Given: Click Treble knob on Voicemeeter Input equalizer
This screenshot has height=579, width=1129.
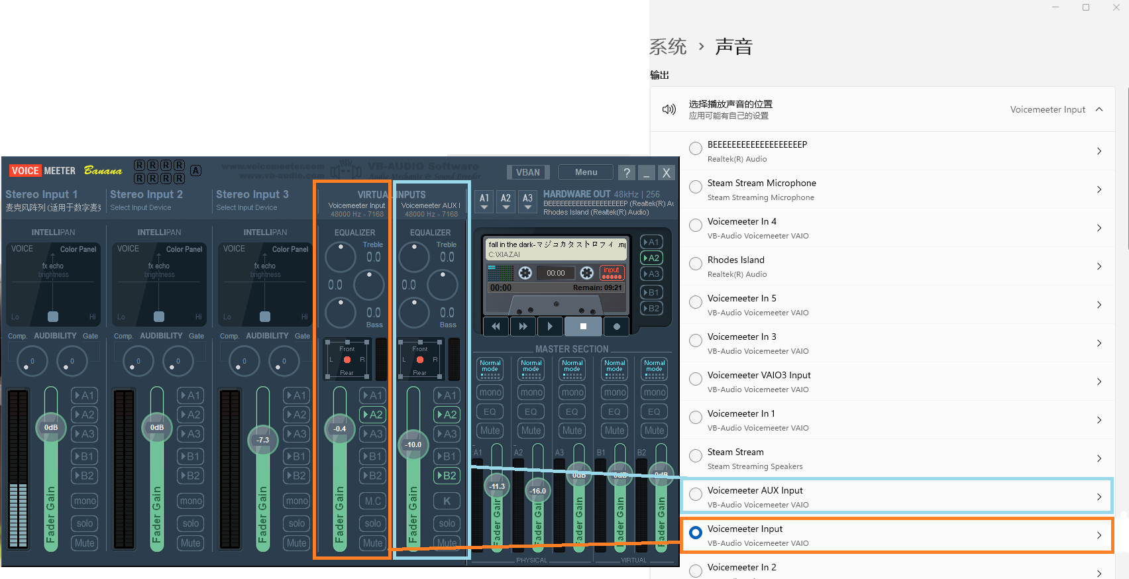Looking at the screenshot, I should tap(341, 258).
